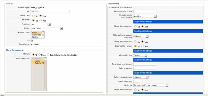Open the Week start day dropdown

(x=140, y=55)
